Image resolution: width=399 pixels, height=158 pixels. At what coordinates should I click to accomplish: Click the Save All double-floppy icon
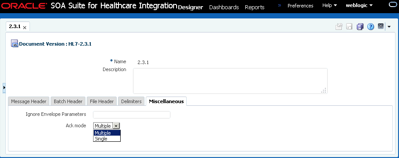360,27
